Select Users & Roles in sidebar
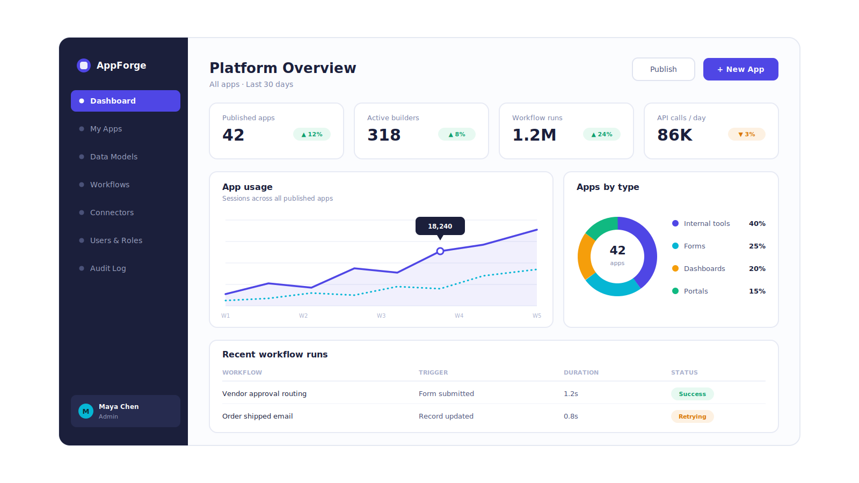 pos(126,240)
